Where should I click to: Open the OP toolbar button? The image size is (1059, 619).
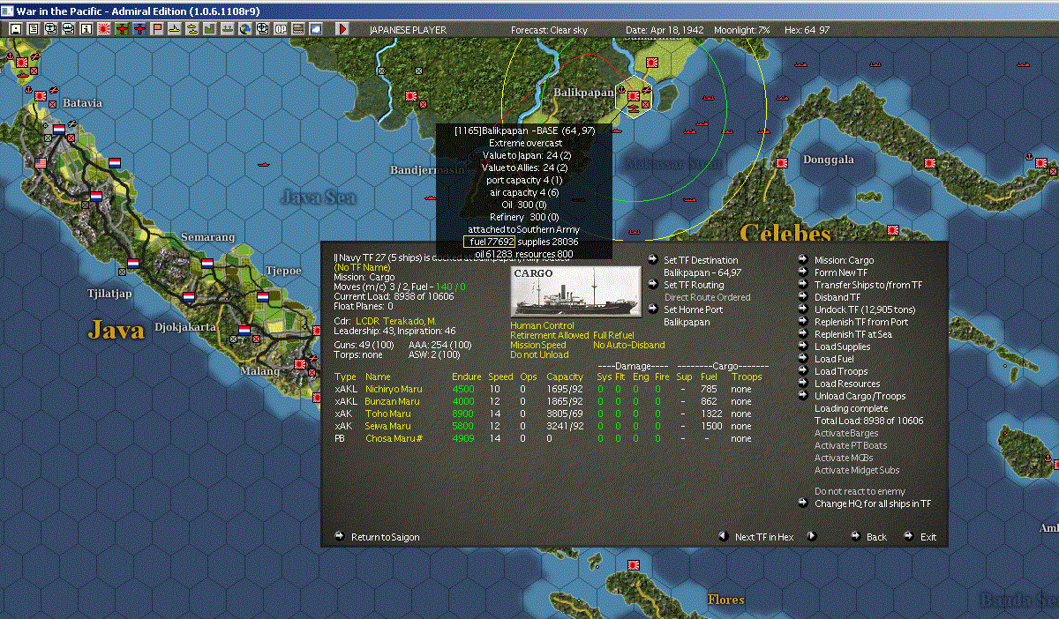pyautogui.click(x=281, y=29)
